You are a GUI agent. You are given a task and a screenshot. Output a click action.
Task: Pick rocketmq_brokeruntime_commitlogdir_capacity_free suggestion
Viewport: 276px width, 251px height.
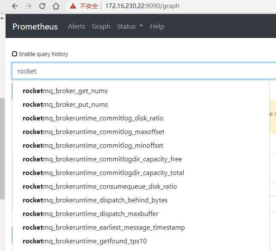[x=141, y=159]
